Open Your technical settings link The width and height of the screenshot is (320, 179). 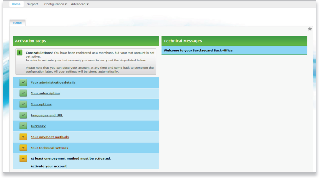[x=49, y=148]
